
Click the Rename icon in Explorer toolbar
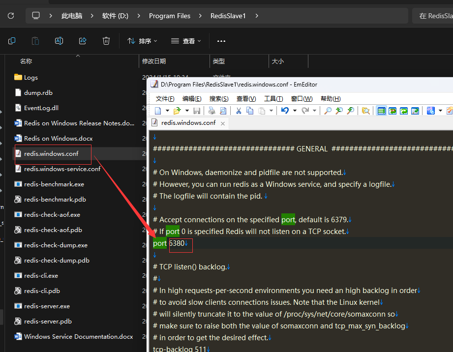(x=59, y=41)
